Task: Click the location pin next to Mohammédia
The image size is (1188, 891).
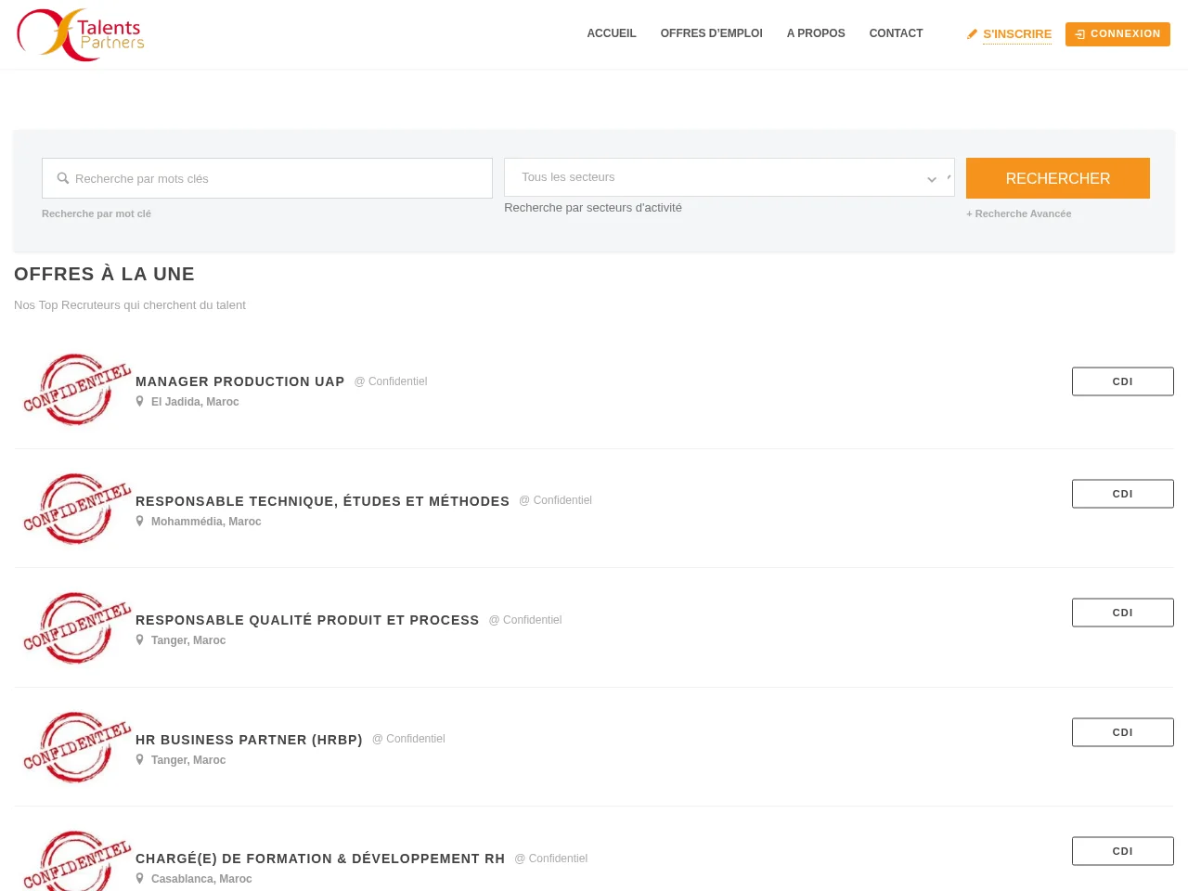Action: tap(140, 522)
